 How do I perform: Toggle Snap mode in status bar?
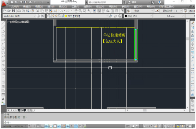[x=34, y=126]
